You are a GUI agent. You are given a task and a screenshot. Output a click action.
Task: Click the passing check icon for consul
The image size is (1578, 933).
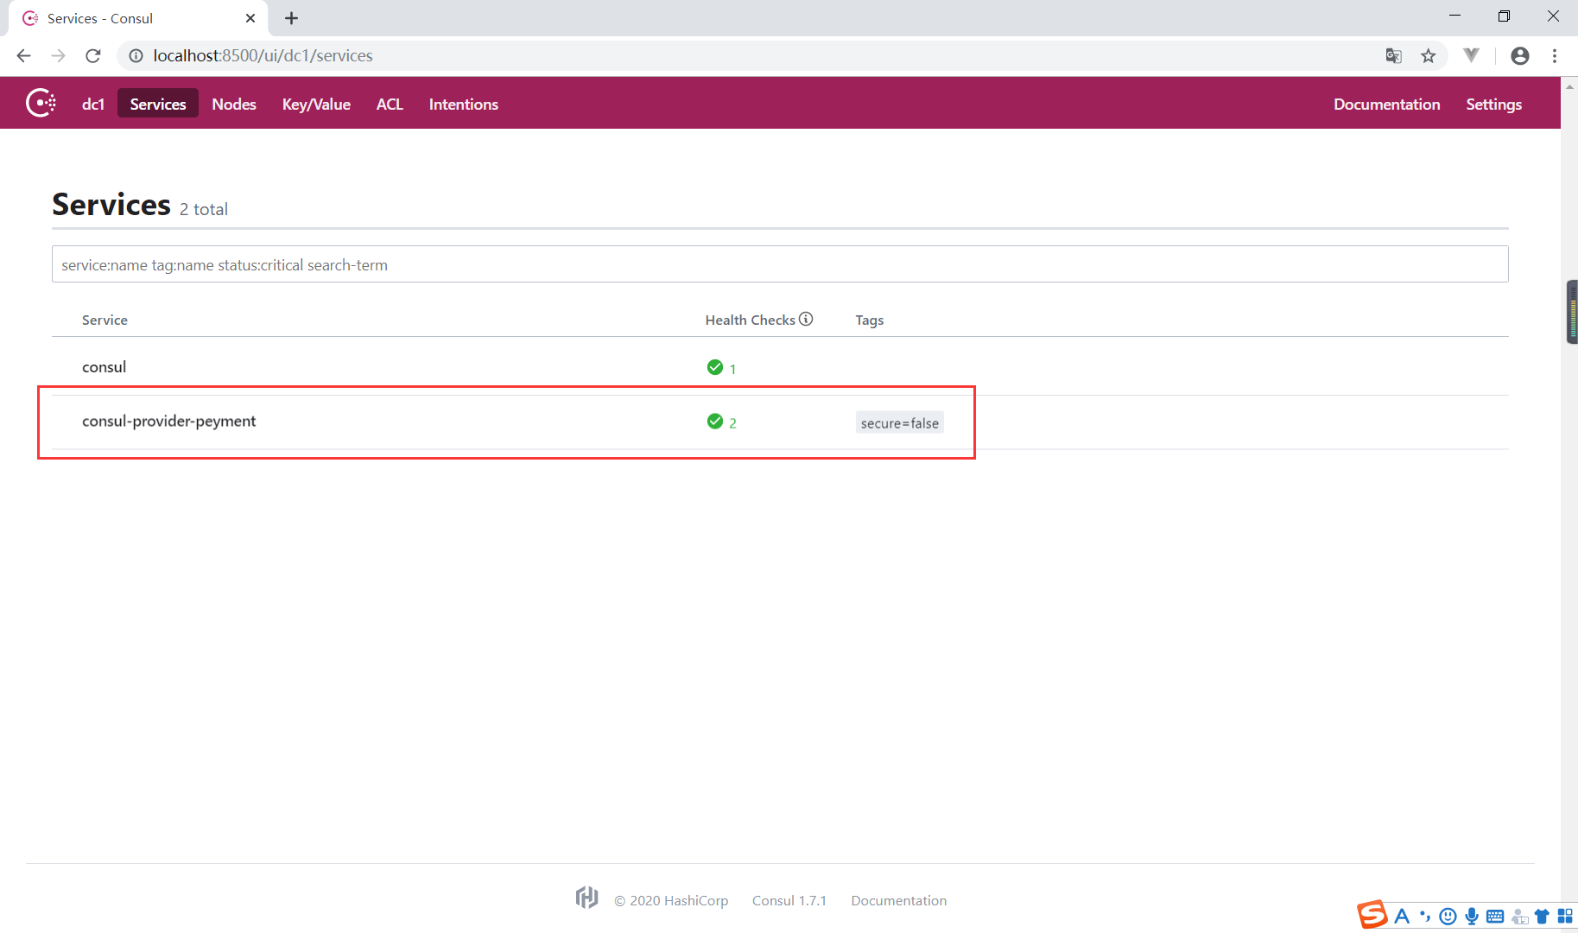pyautogui.click(x=715, y=367)
